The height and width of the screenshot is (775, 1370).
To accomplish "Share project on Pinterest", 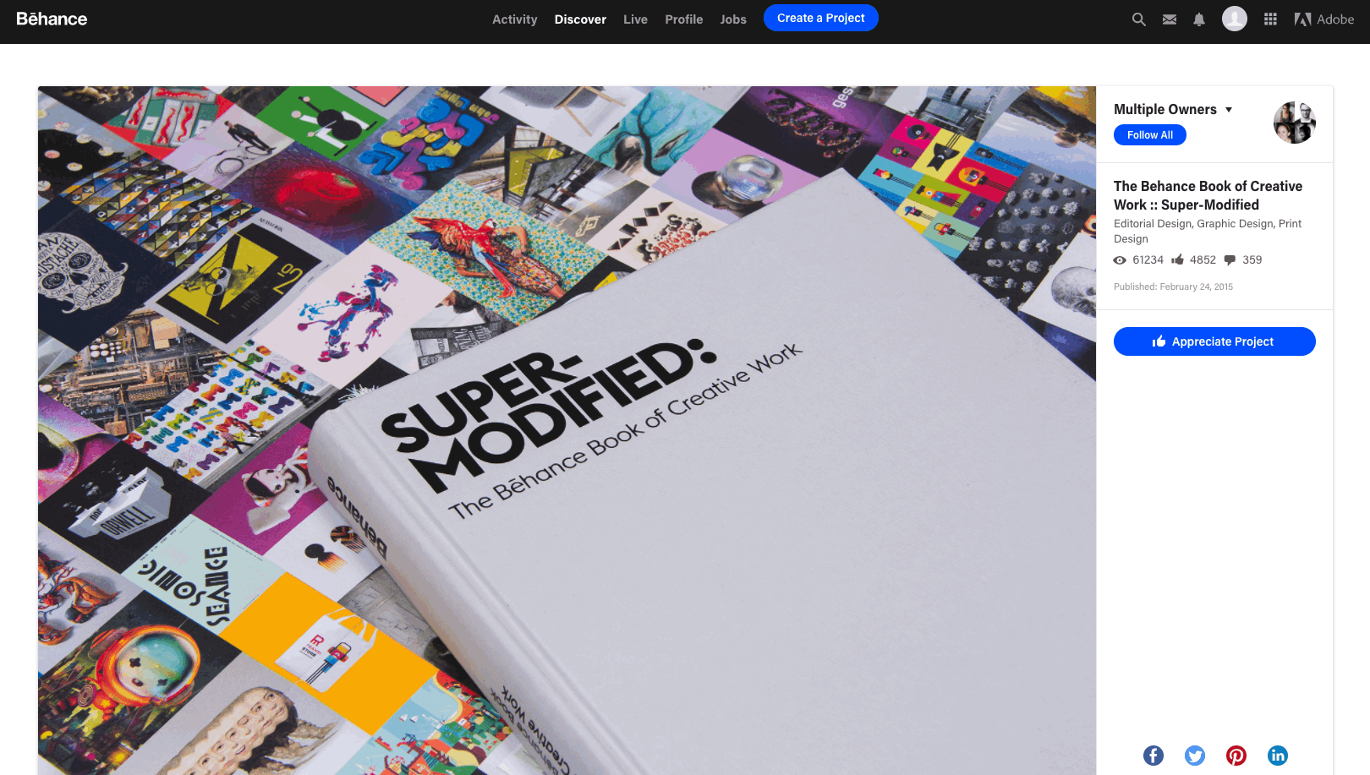I will 1236,756.
